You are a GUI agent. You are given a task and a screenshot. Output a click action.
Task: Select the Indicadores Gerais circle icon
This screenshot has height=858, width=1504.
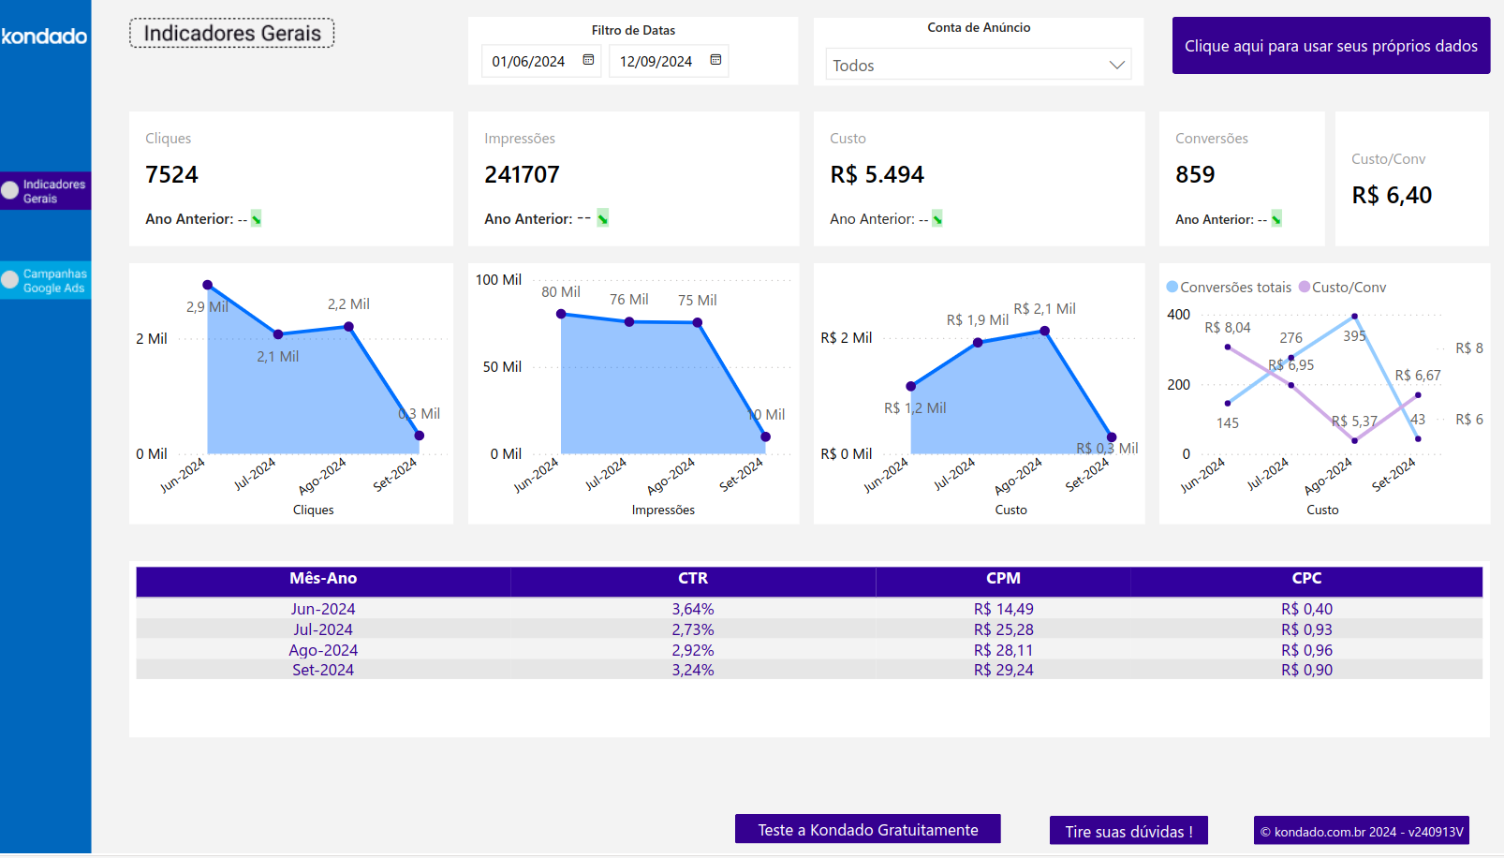coord(8,190)
